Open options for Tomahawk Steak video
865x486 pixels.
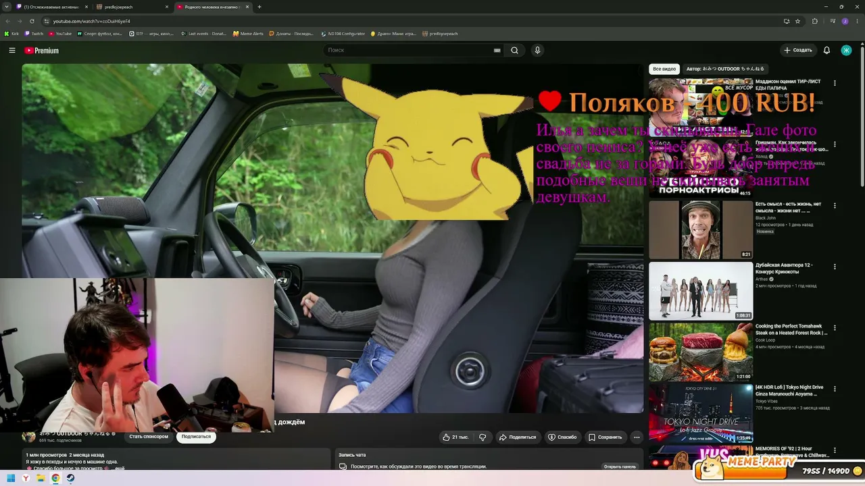click(835, 328)
